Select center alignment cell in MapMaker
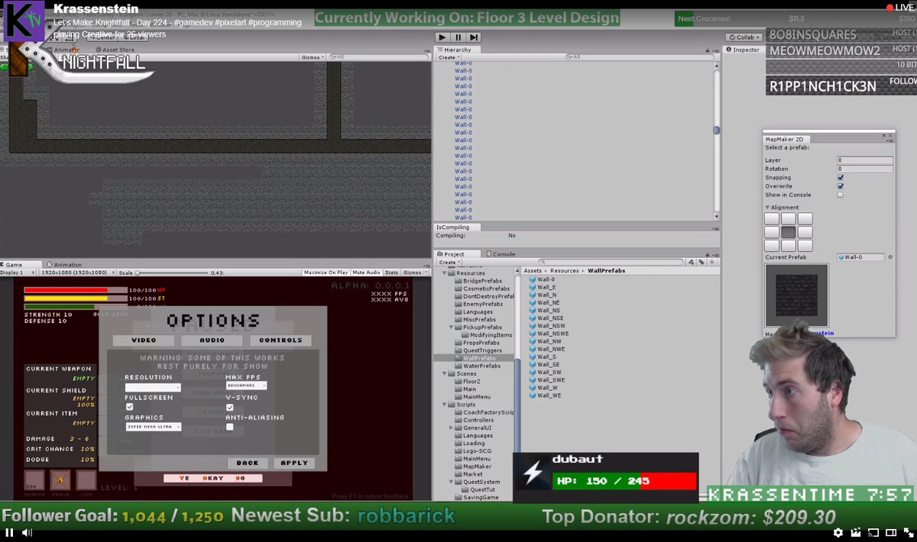917x542 pixels. 789,232
